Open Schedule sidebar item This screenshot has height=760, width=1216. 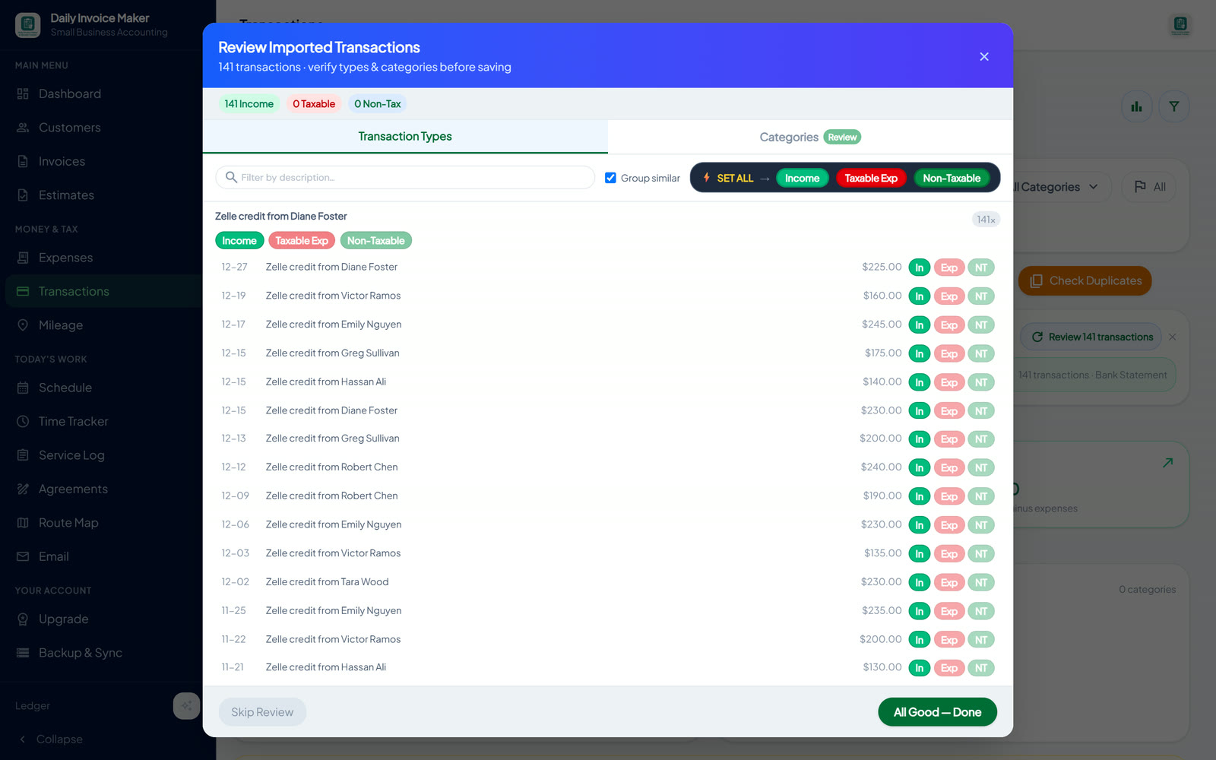pyautogui.click(x=65, y=388)
